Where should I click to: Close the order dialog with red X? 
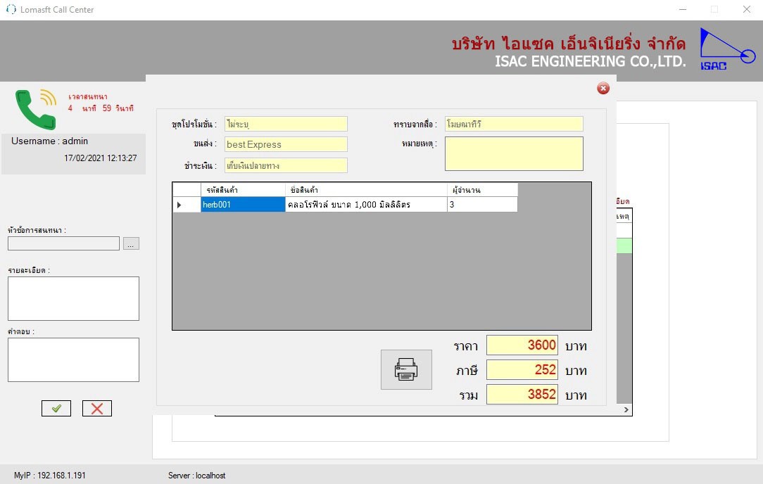point(603,88)
